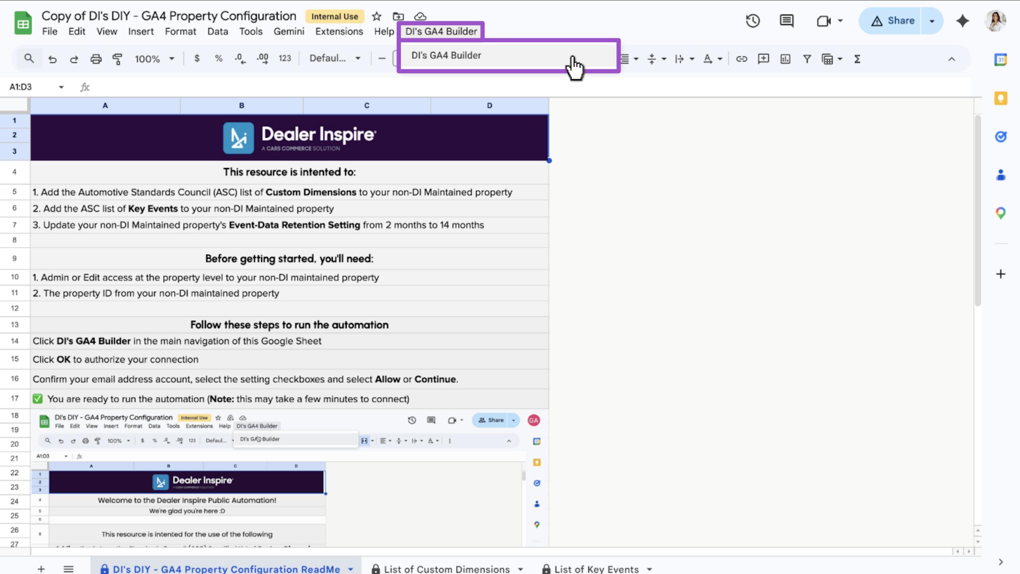This screenshot has height=574, width=1020.
Task: Open the zoom 100% dropdown
Action: [154, 59]
